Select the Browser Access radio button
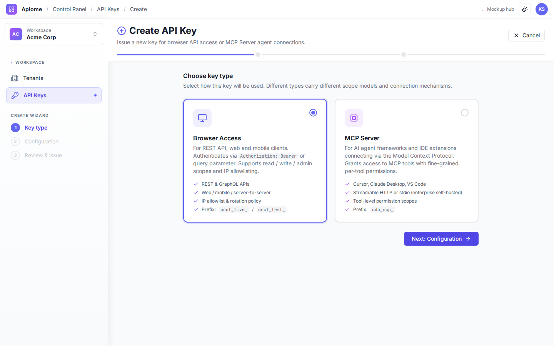Image resolution: width=554 pixels, height=346 pixels. click(313, 113)
